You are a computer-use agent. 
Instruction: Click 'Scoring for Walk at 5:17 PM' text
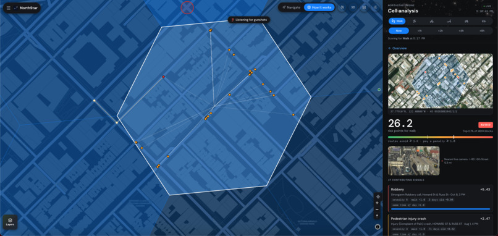tap(407, 38)
